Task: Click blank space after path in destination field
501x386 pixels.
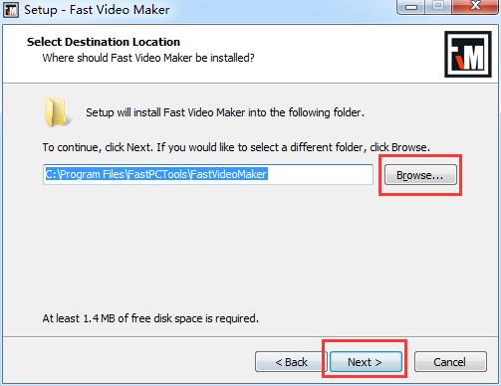Action: 320,174
